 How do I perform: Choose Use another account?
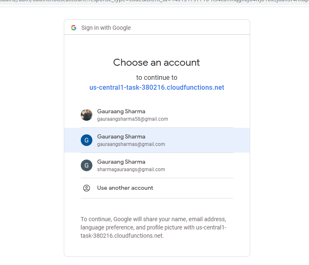point(125,188)
